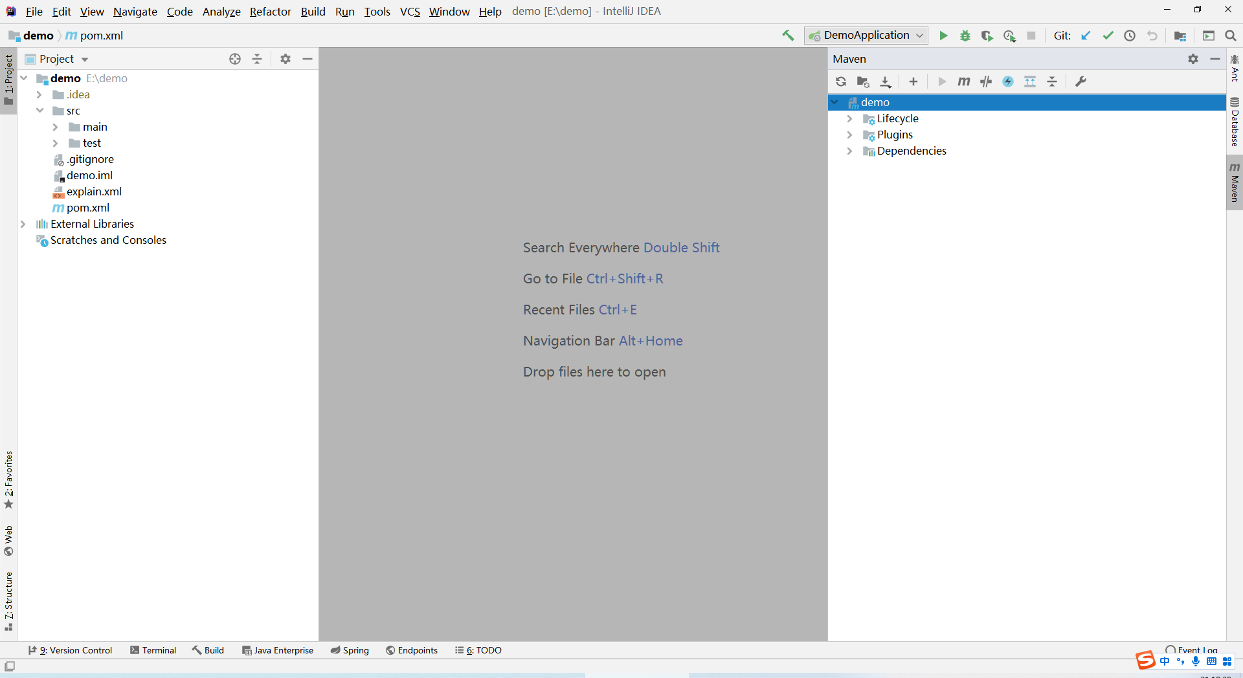Expand the .idea folder
Viewport: 1243px width, 678px height.
(39, 94)
